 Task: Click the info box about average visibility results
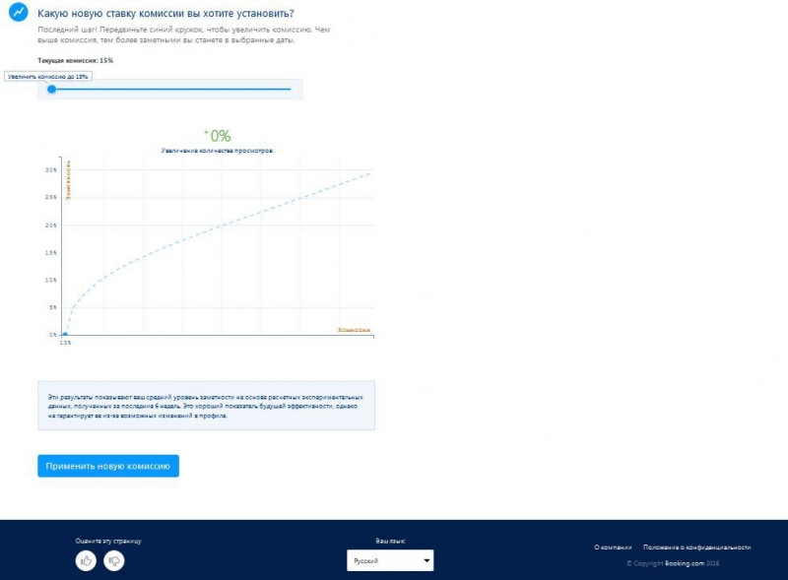[x=206, y=405]
